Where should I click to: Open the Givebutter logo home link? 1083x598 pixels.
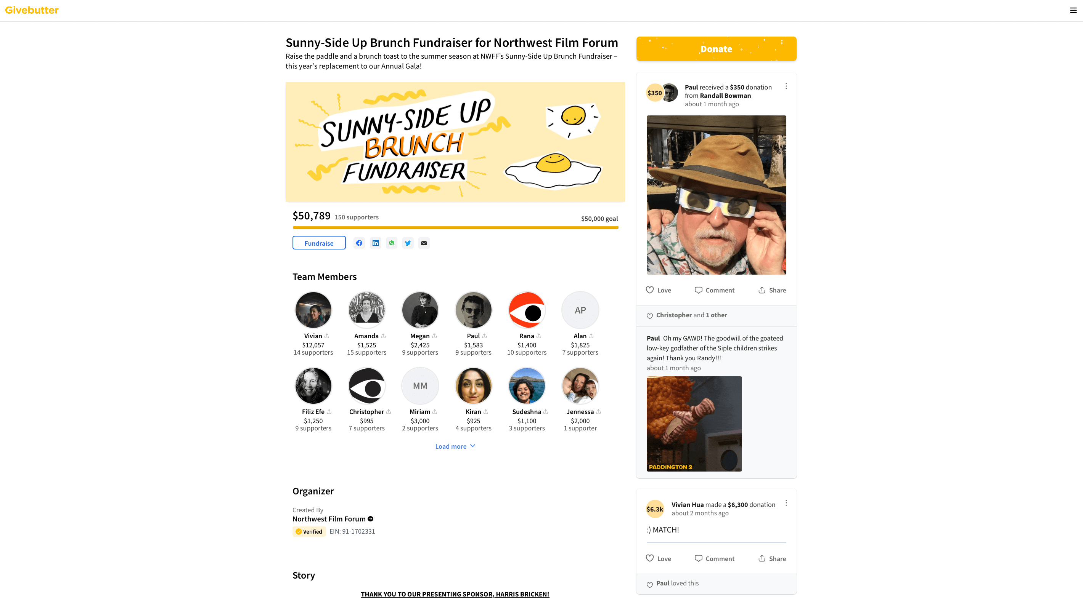32,10
